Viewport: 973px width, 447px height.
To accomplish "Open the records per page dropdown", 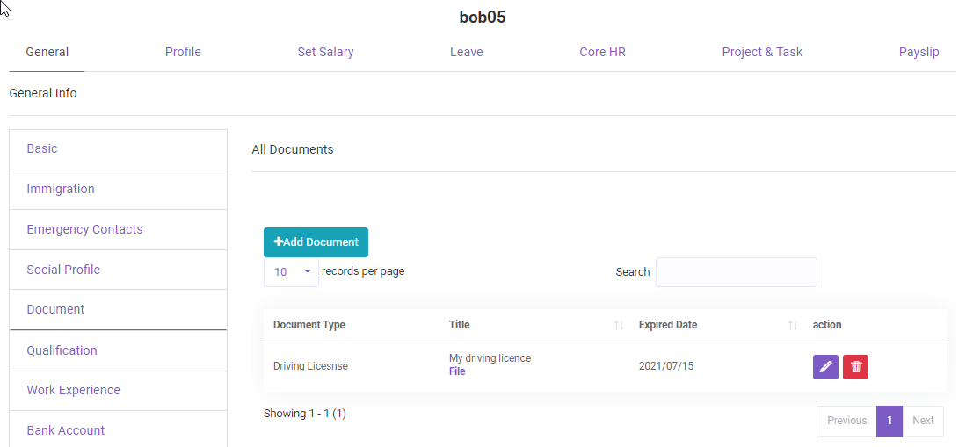I will point(291,272).
